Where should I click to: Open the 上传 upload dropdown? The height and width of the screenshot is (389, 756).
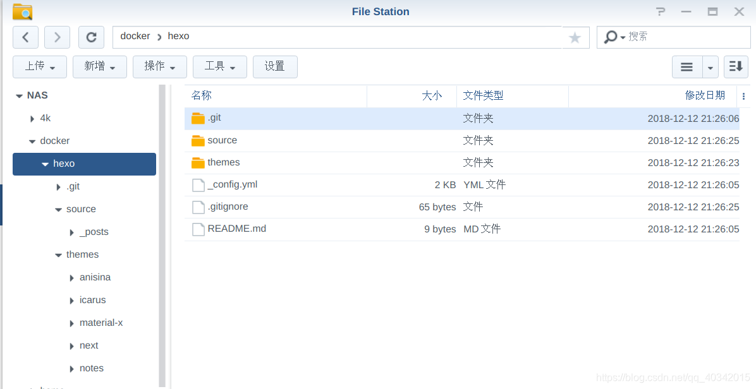click(40, 67)
